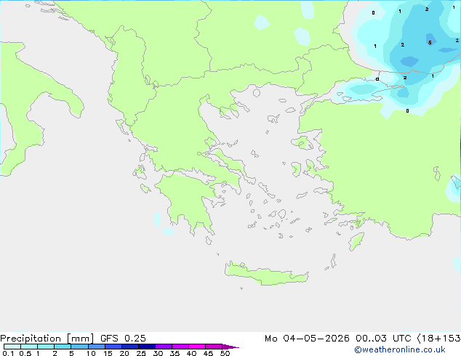Click the '50' legend scale label
This screenshot has width=461, height=356.
click(225, 353)
